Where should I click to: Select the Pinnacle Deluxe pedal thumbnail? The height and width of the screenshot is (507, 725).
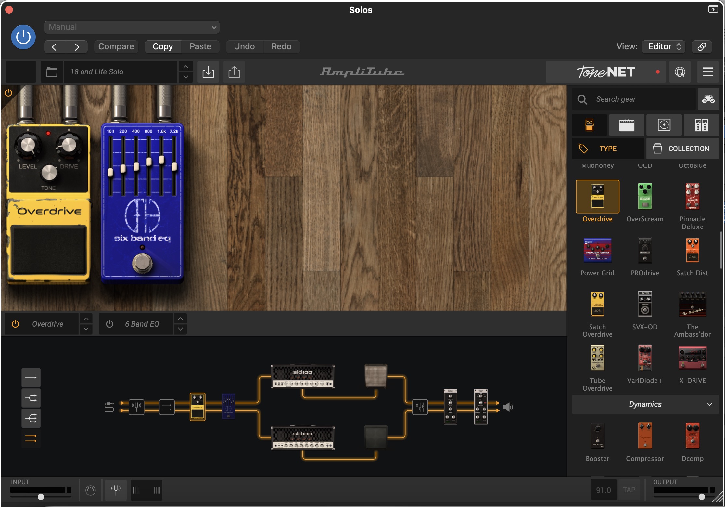pyautogui.click(x=692, y=197)
